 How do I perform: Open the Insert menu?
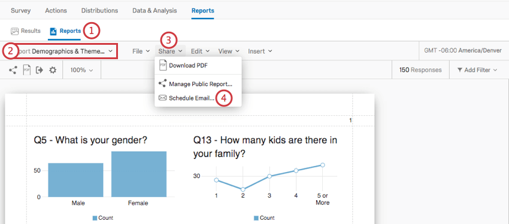tap(260, 51)
